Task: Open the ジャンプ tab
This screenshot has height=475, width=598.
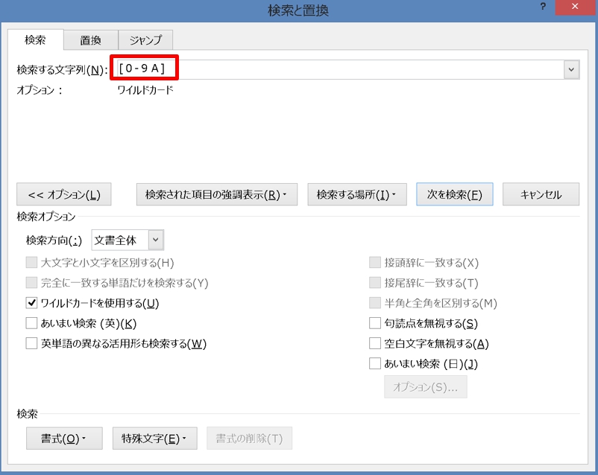Action: pyautogui.click(x=145, y=40)
